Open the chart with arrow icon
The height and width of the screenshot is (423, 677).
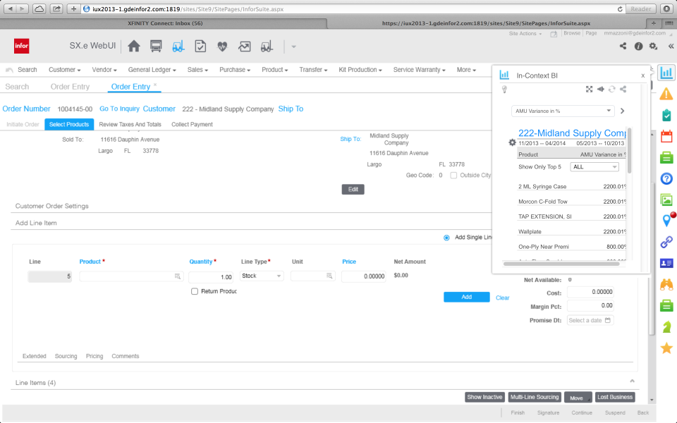click(x=245, y=47)
